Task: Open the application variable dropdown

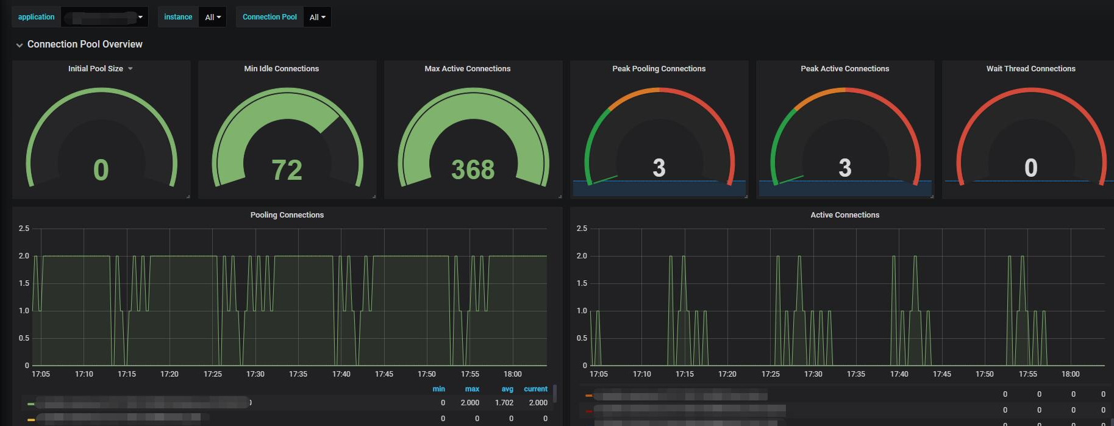Action: click(105, 17)
